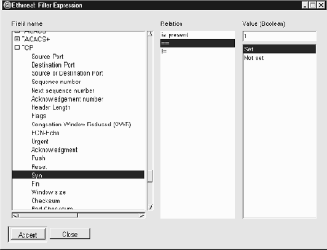
Task: Choose the Sequence number field
Action: [56, 82]
